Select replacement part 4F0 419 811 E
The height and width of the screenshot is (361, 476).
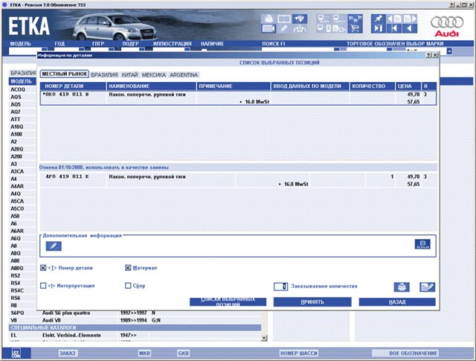(x=238, y=180)
